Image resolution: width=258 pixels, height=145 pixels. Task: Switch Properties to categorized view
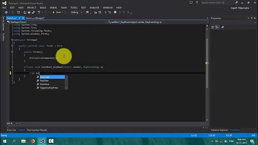click(212, 27)
